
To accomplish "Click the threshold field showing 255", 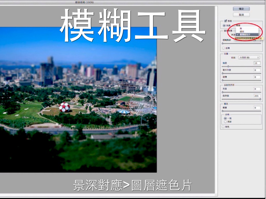I will click(x=257, y=96).
